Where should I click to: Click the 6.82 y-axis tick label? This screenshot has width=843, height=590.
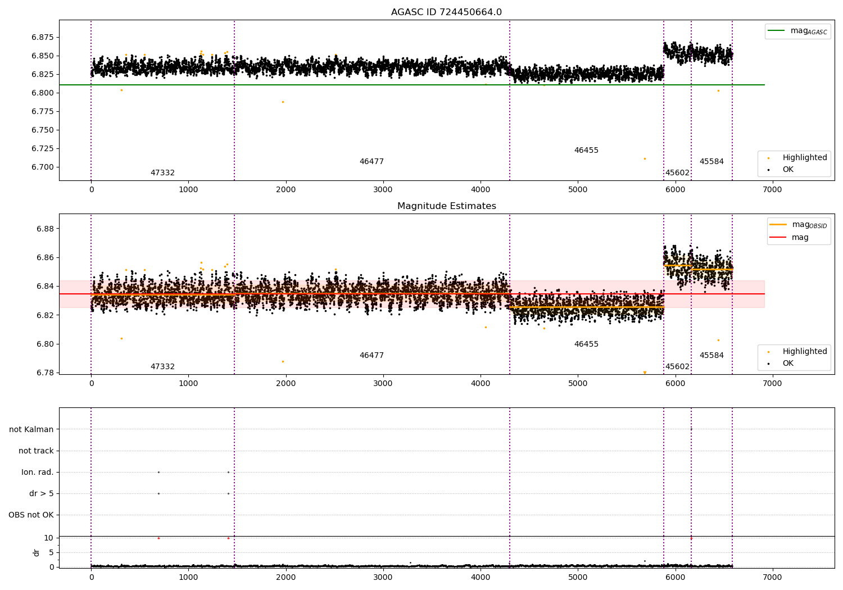pyautogui.click(x=45, y=315)
